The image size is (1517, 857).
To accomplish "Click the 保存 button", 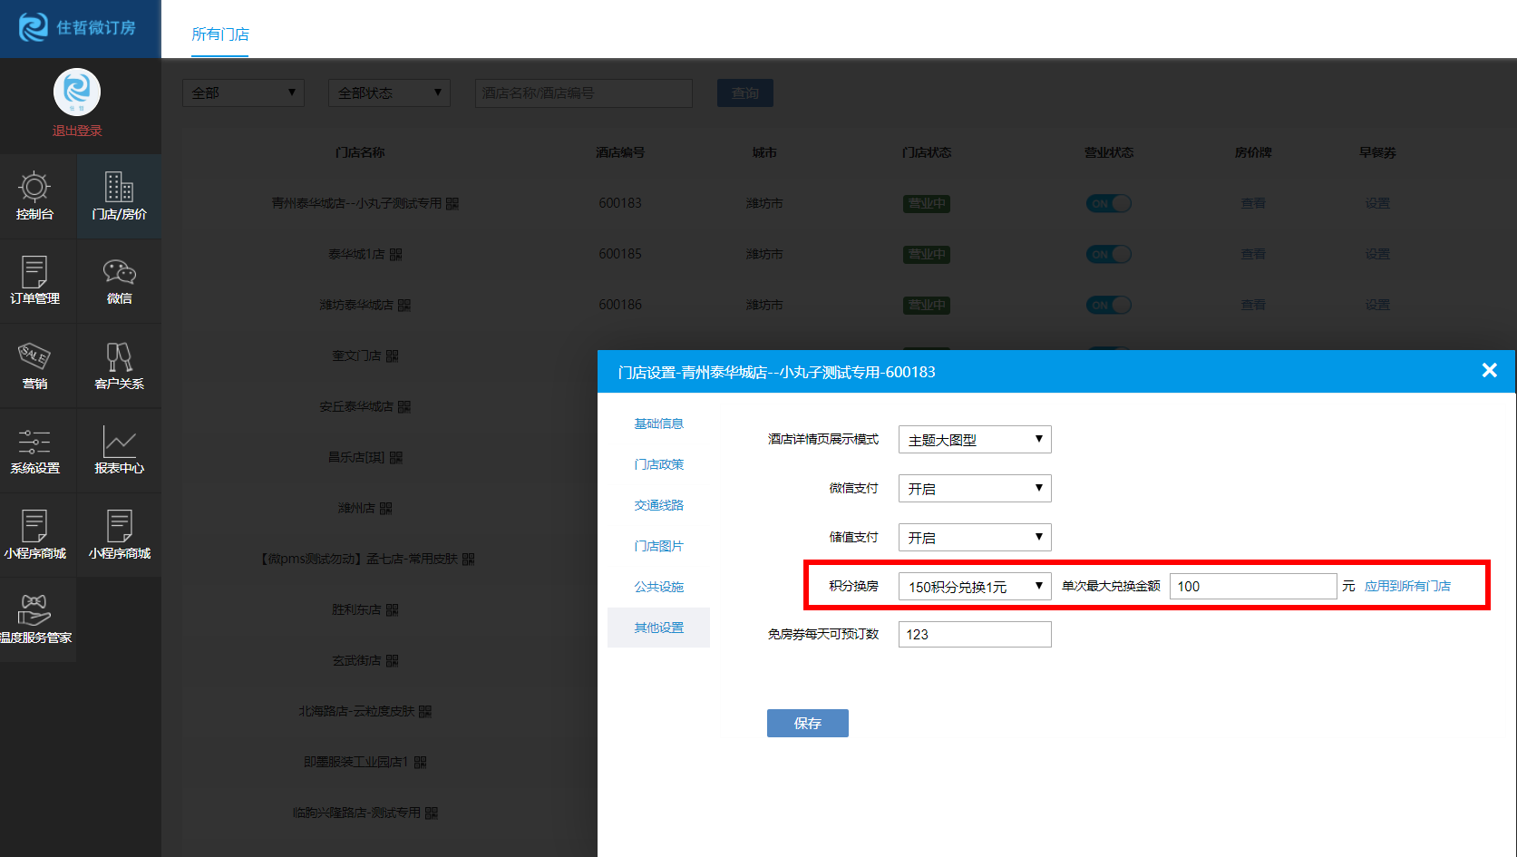I will pos(807,723).
